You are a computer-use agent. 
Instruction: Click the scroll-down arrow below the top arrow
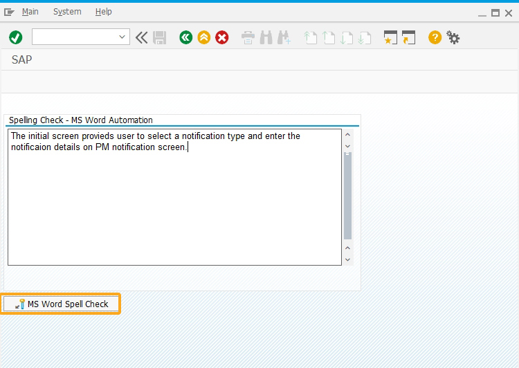click(x=347, y=146)
